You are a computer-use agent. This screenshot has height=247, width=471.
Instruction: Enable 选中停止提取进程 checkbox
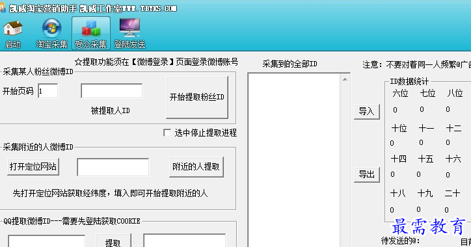(167, 133)
